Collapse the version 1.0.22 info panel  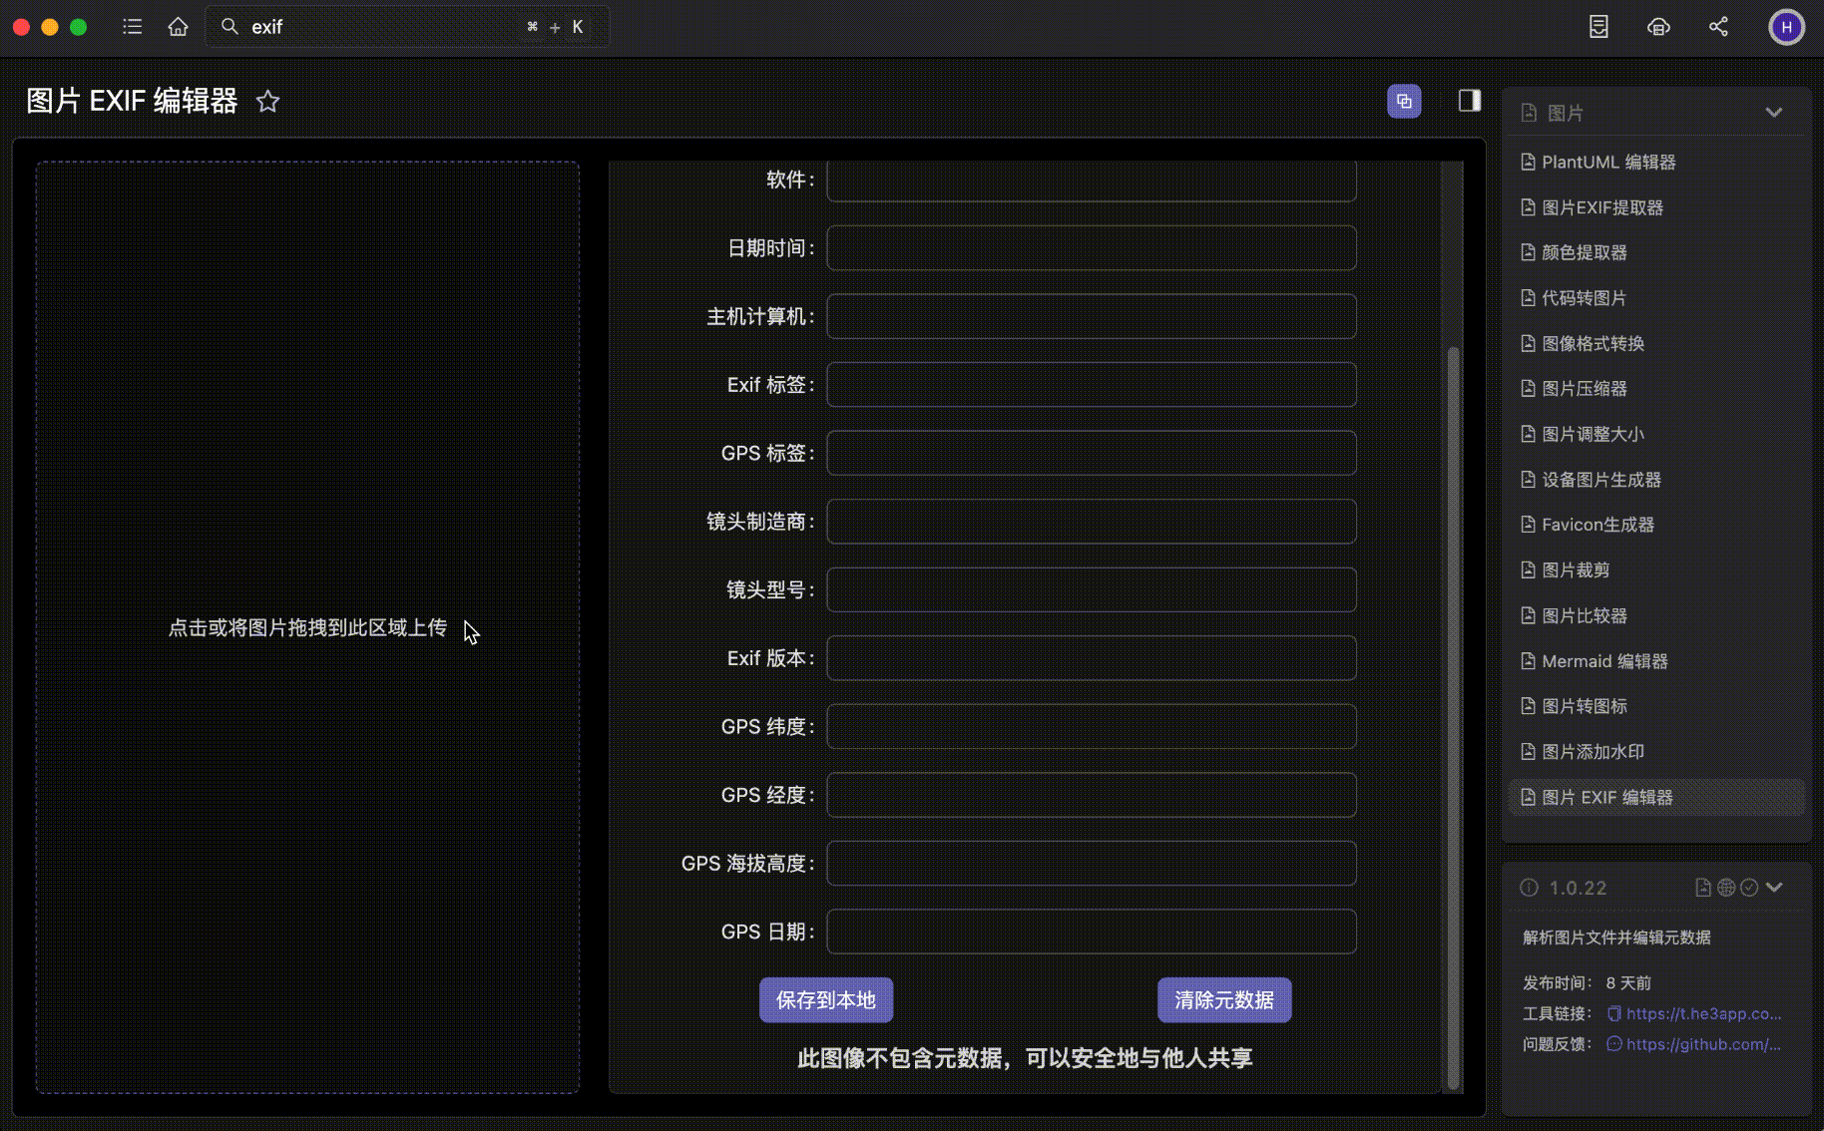pyautogui.click(x=1774, y=888)
